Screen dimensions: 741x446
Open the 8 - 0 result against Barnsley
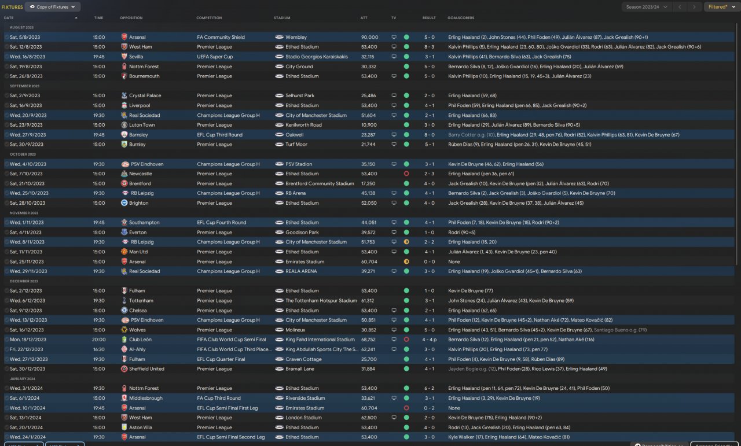tap(429, 135)
